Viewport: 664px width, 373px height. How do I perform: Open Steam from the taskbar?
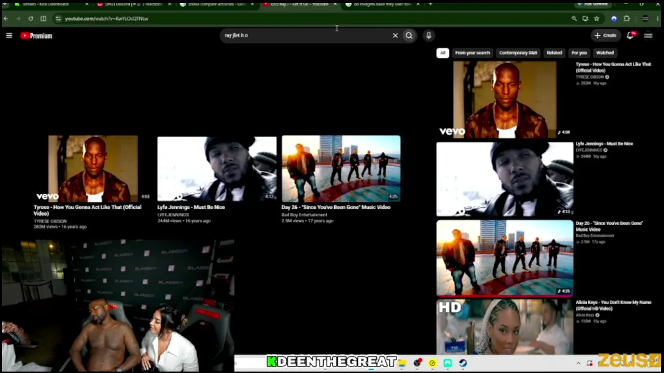click(x=463, y=363)
